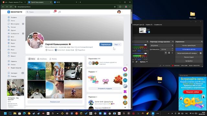Open Windows Start menu
Image resolution: width=207 pixels, height=116 pixels.
5,113
